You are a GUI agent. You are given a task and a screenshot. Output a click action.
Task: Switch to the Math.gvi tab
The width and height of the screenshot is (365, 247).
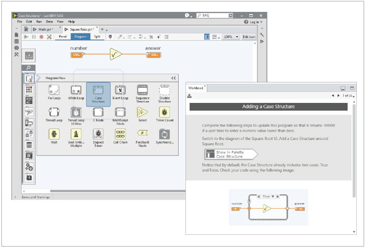pyautogui.click(x=45, y=29)
